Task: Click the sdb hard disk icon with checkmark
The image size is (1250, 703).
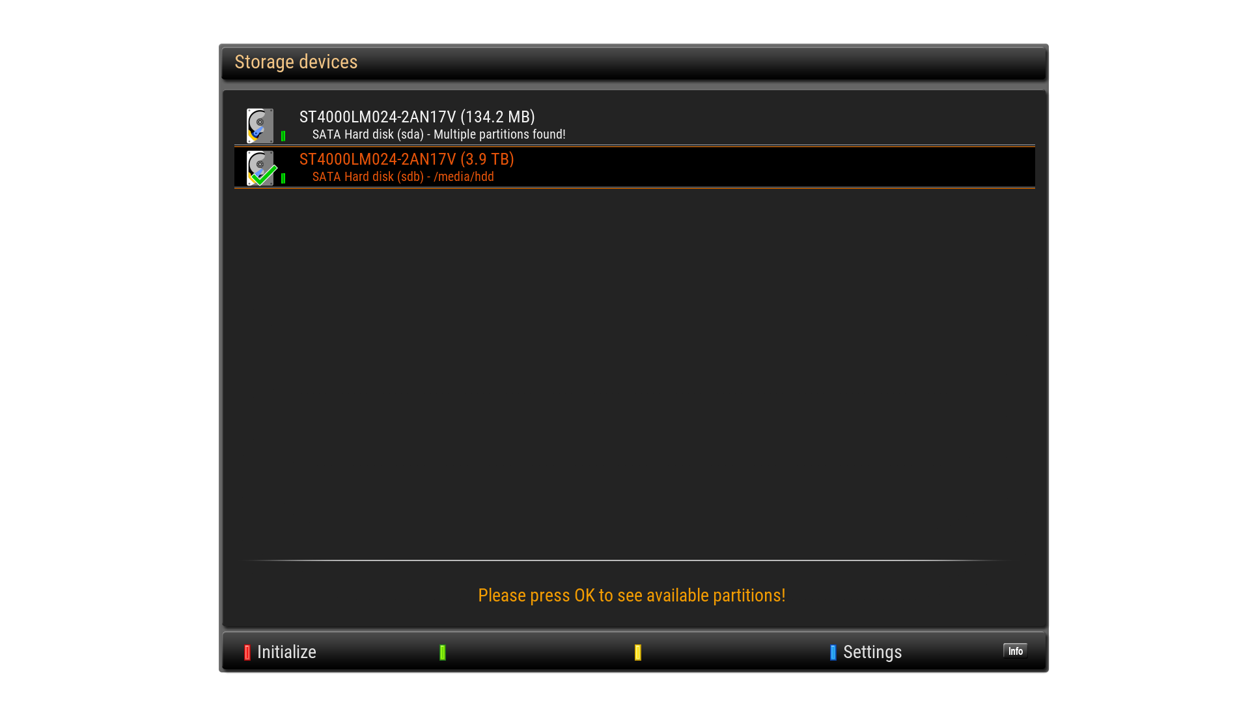Action: (x=261, y=168)
